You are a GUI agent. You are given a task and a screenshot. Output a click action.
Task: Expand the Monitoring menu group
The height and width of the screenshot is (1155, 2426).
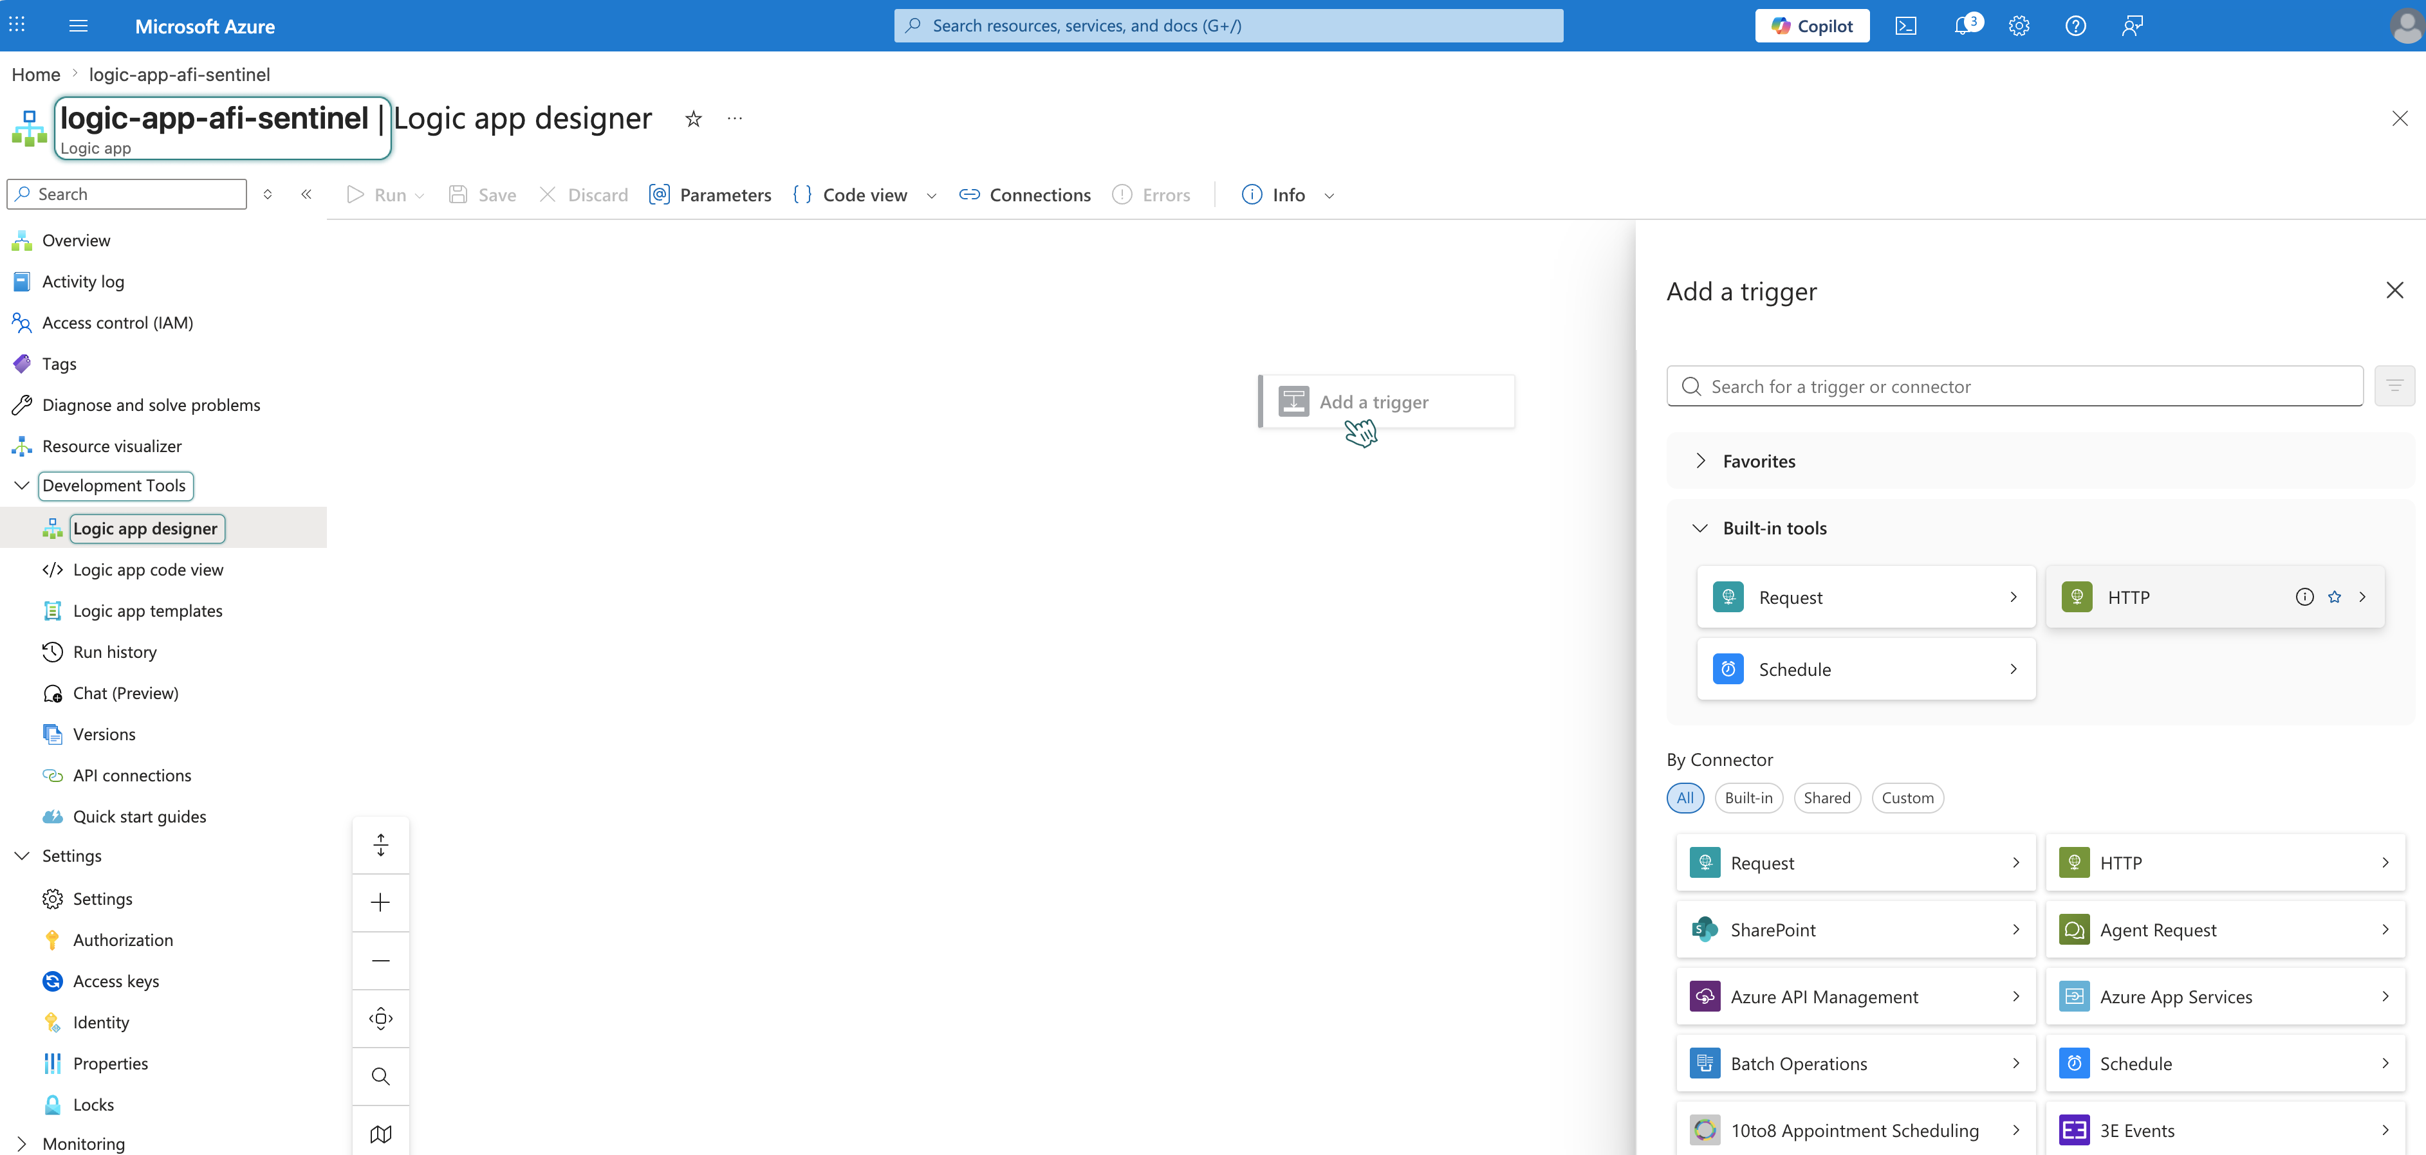click(x=22, y=1143)
